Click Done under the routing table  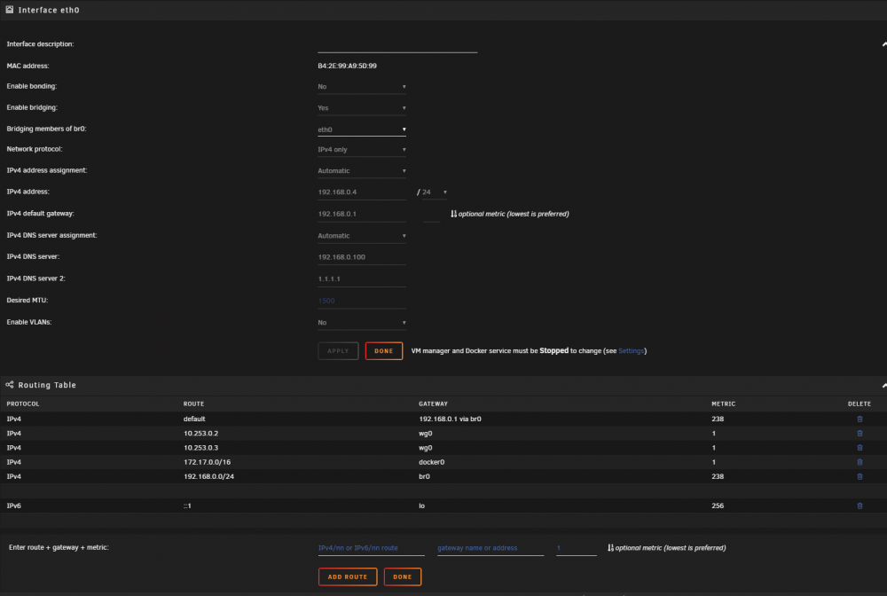tap(402, 576)
